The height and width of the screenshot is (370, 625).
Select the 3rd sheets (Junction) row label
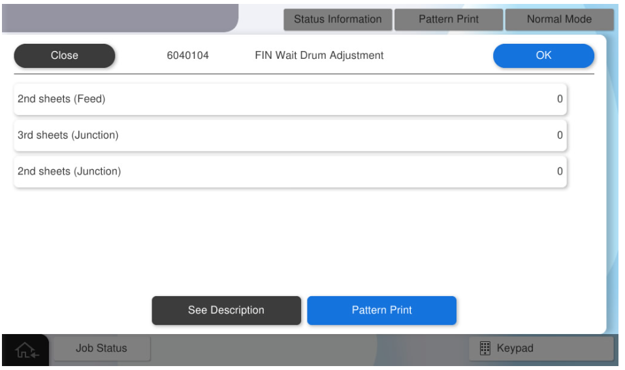pyautogui.click(x=68, y=135)
